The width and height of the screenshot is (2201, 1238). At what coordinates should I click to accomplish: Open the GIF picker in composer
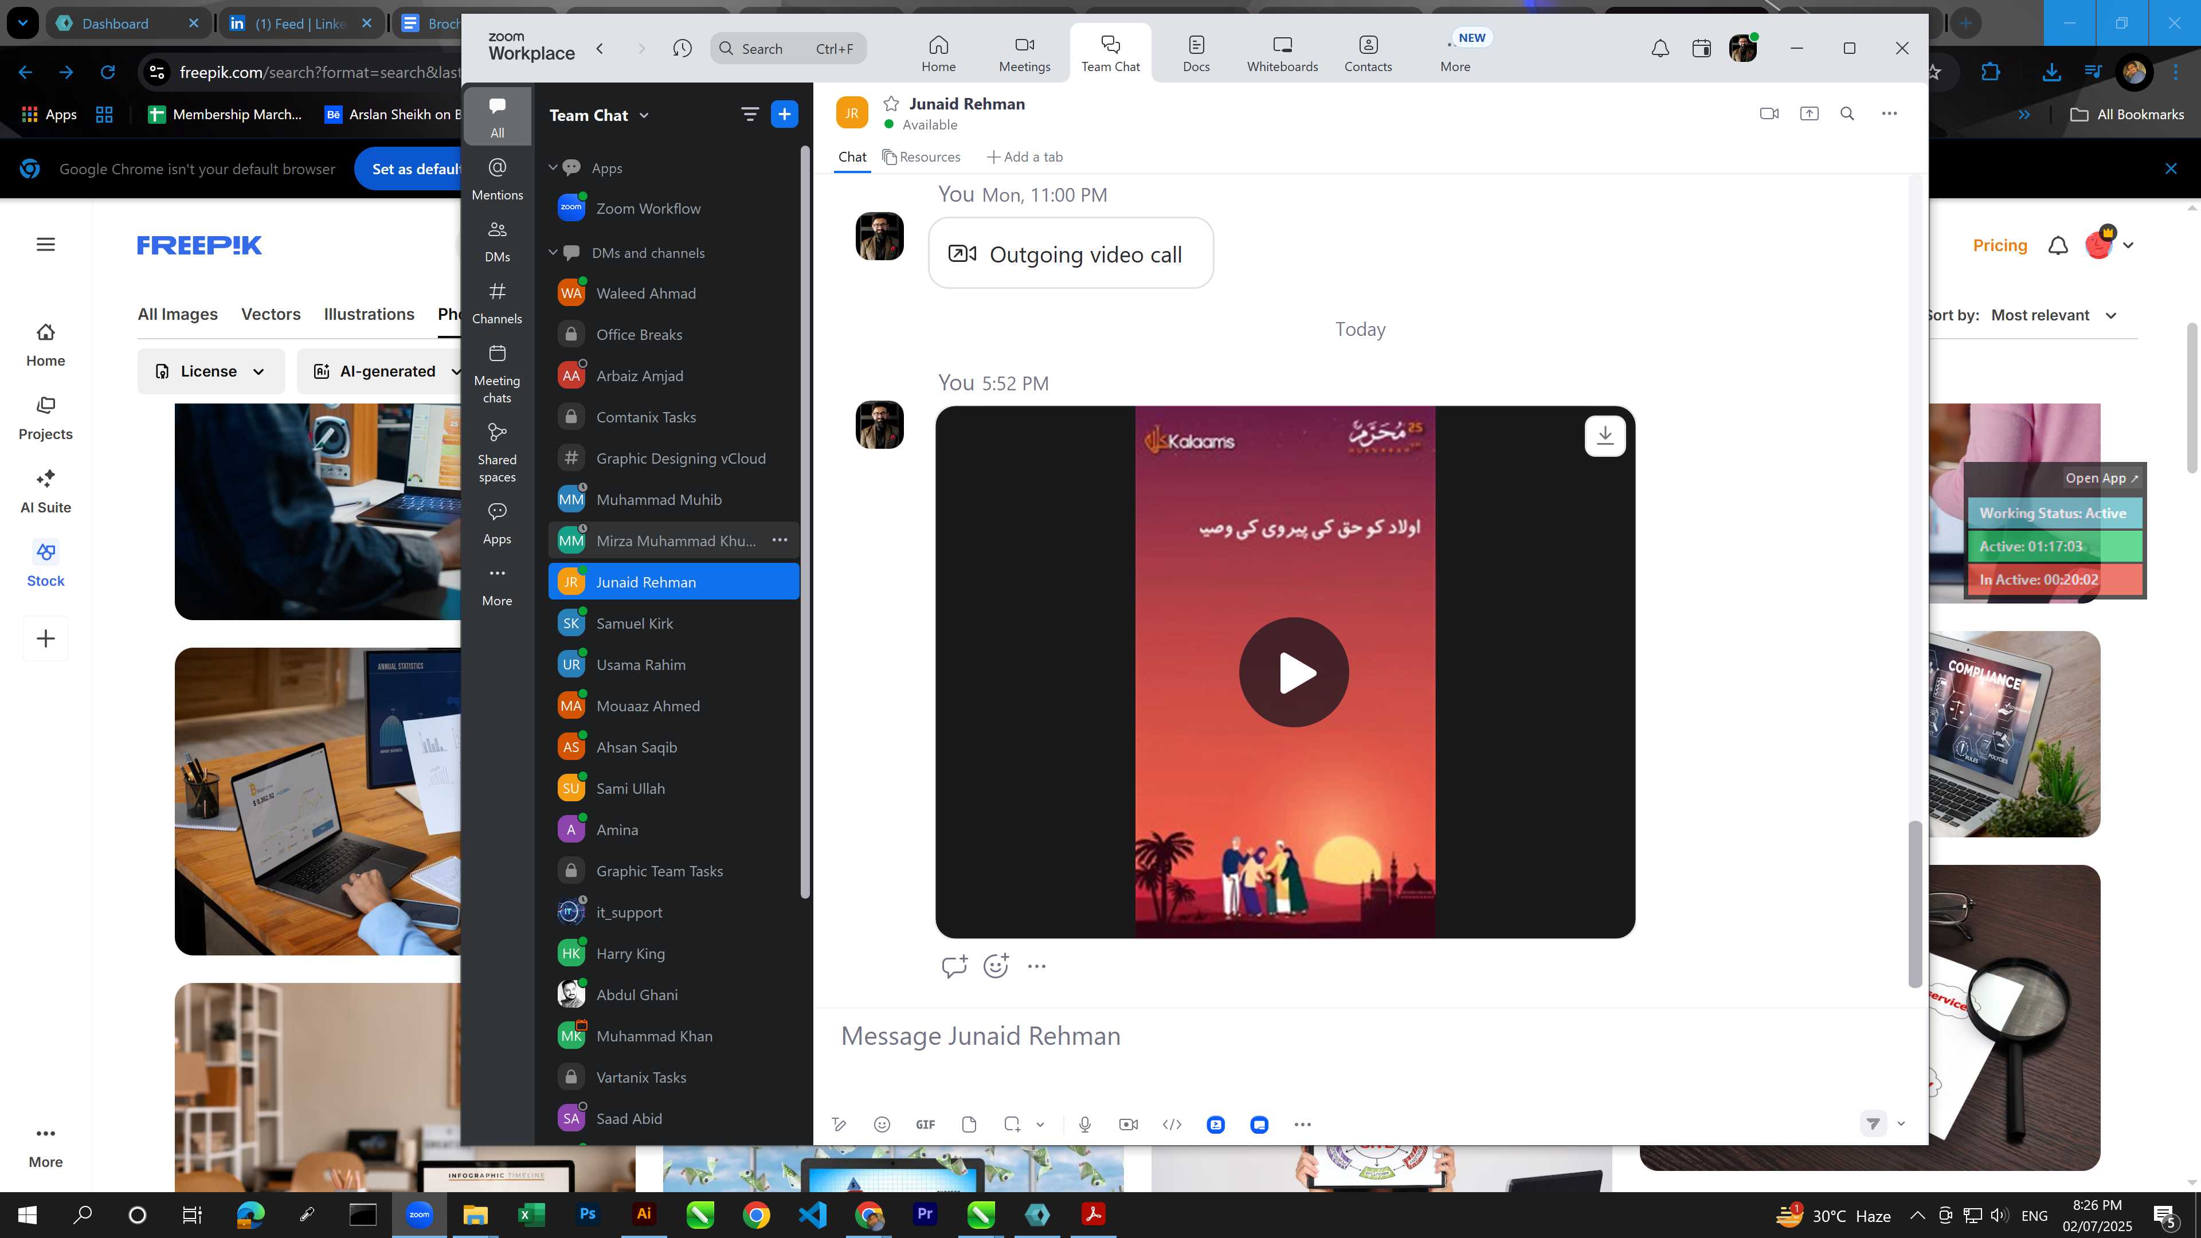tap(925, 1125)
